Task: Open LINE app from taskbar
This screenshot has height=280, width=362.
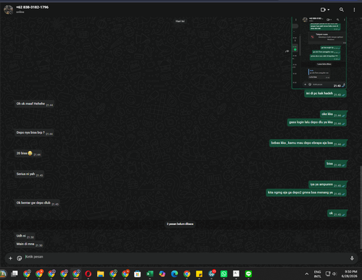Action: click(x=248, y=273)
